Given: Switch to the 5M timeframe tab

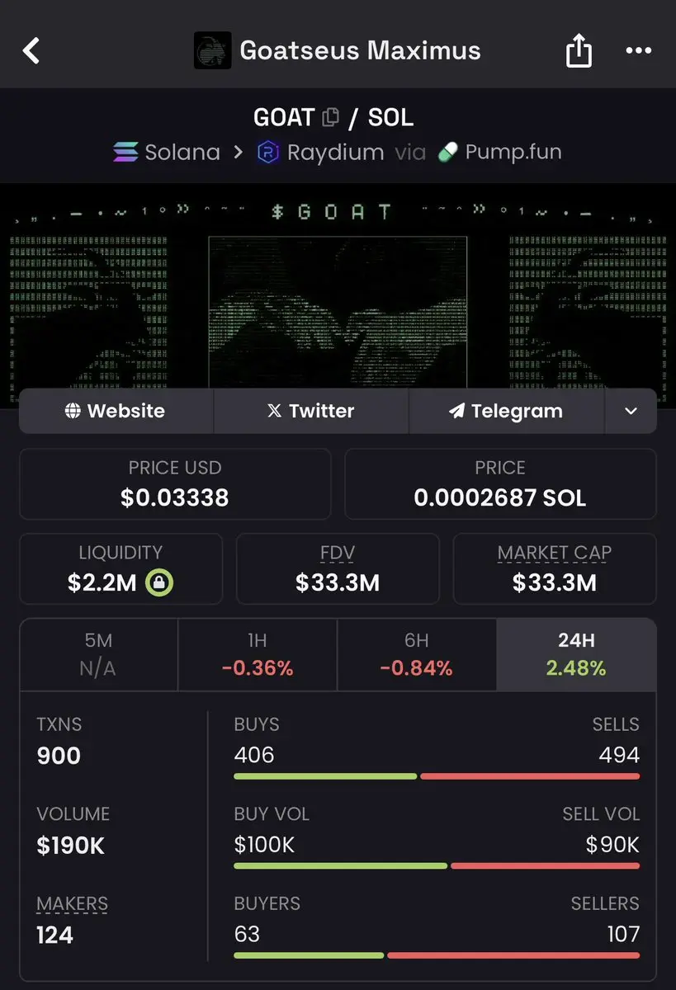Looking at the screenshot, I should [97, 655].
